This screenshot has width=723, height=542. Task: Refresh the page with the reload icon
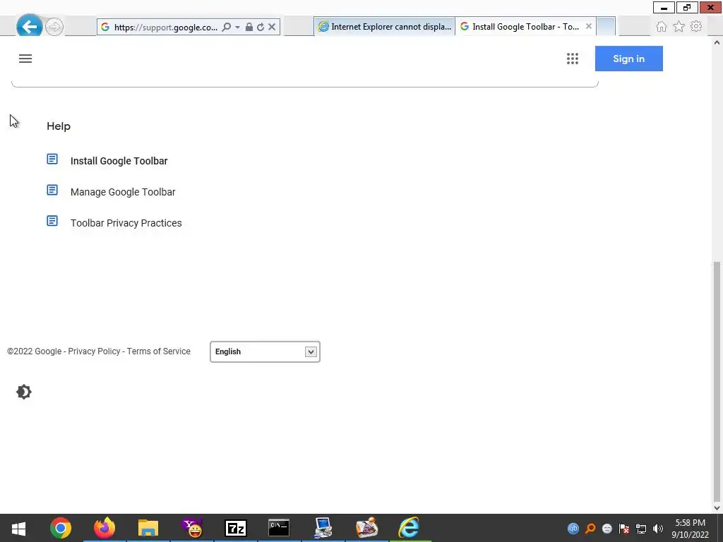261,27
